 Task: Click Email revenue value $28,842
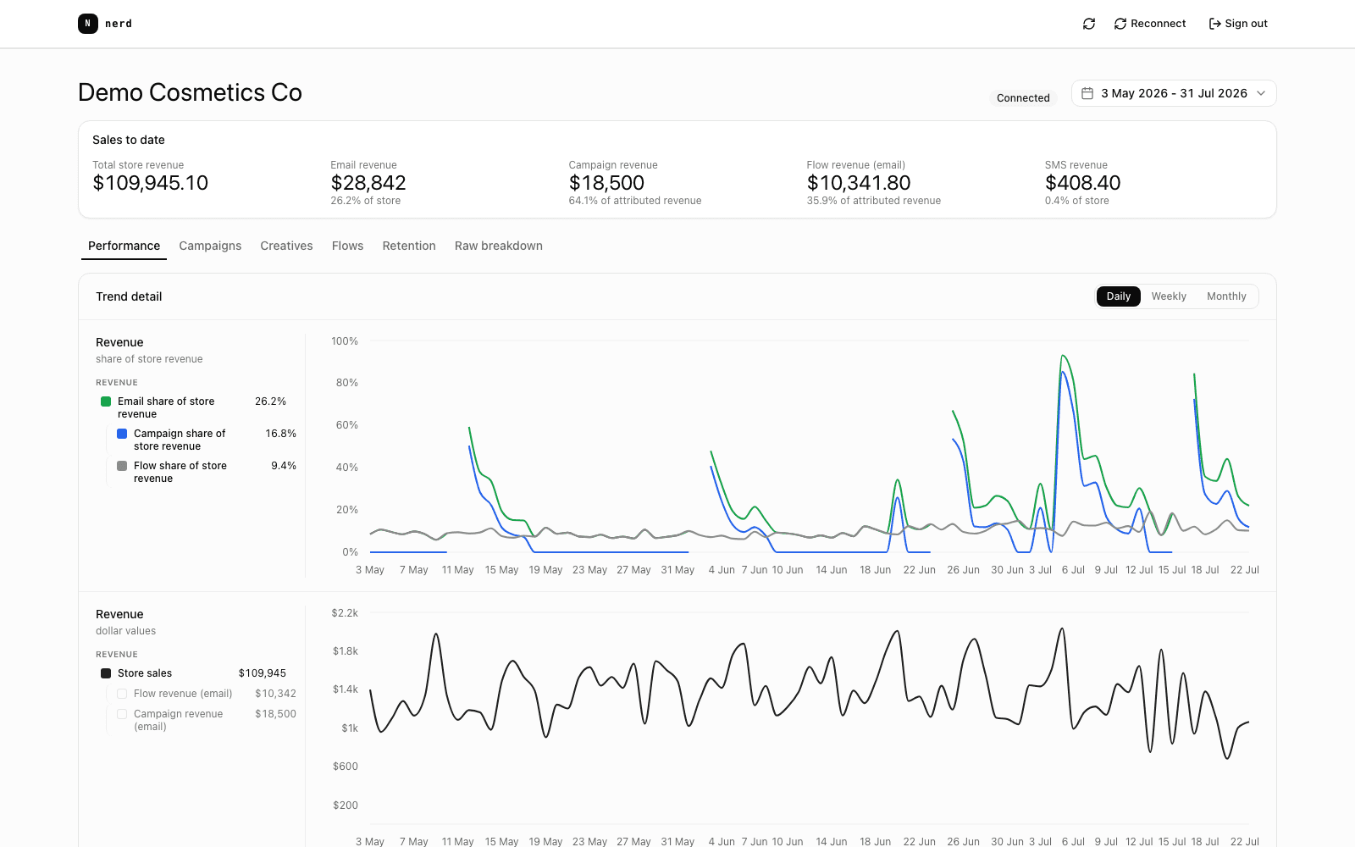point(368,183)
